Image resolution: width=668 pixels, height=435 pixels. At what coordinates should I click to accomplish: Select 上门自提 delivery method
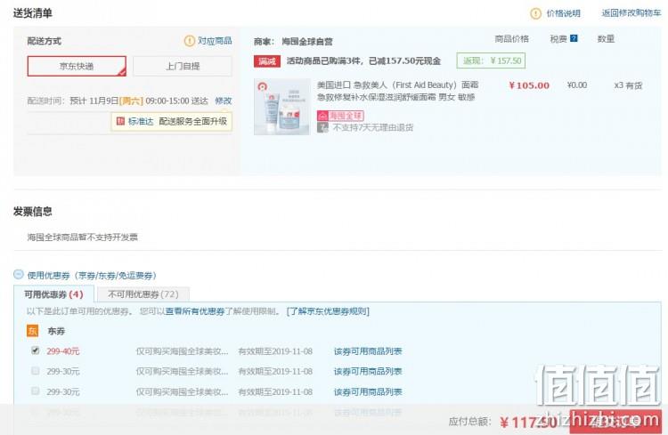[183, 66]
